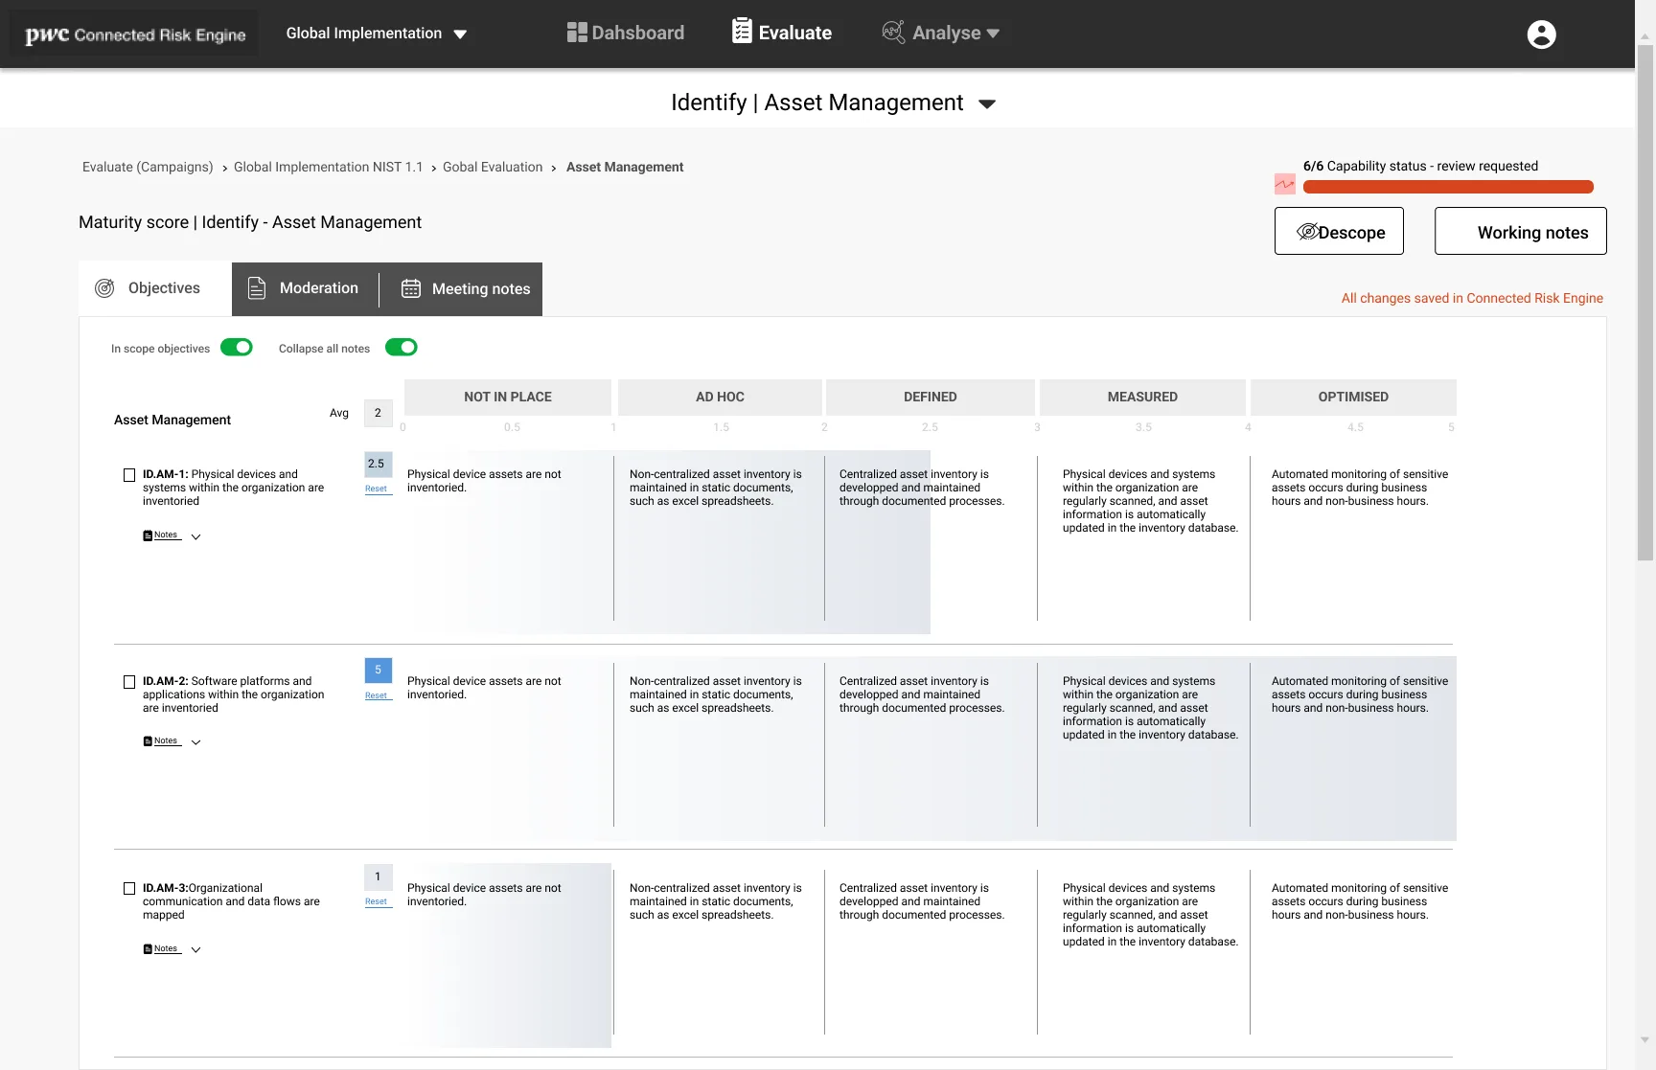Click the NOT IN PLACE column header
The width and height of the screenshot is (1656, 1070).
(508, 397)
